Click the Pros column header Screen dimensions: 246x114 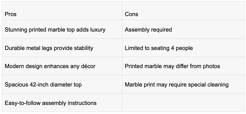tap(62, 11)
